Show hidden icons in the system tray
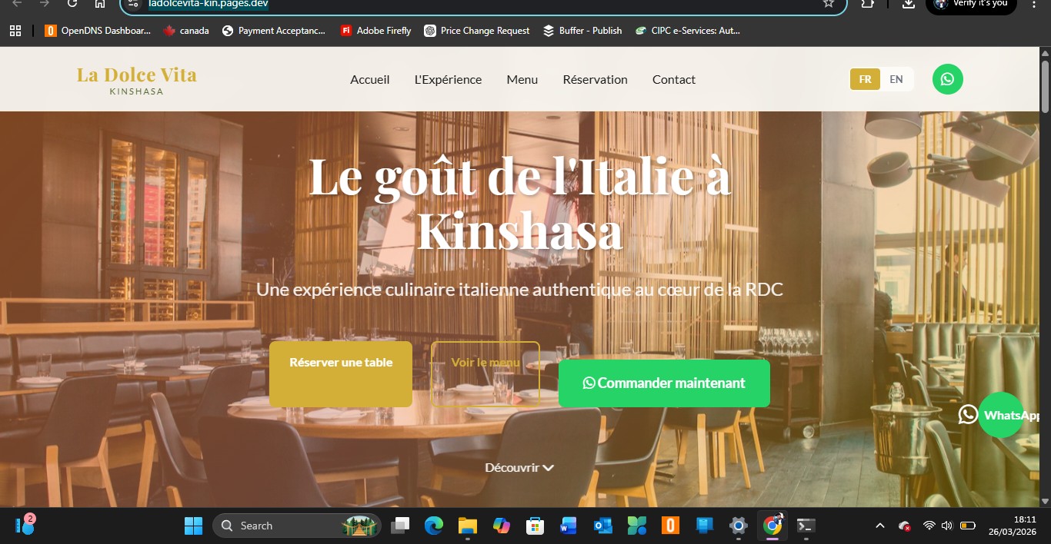Viewport: 1051px width, 544px height. (879, 526)
